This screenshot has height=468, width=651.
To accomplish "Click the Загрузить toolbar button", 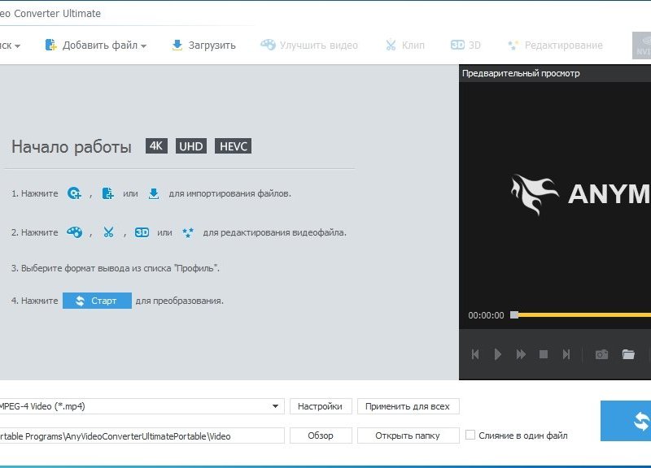I will tap(203, 45).
